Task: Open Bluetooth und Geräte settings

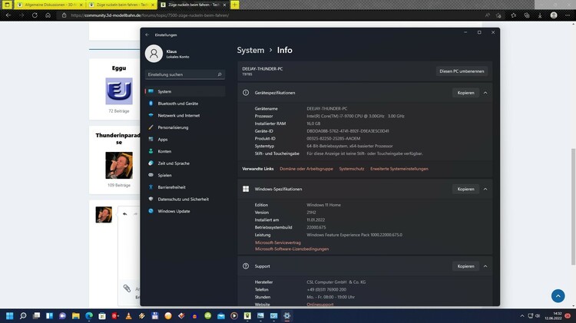Action: point(185,104)
